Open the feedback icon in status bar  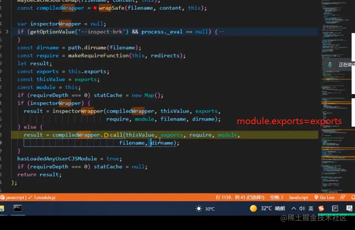pyautogui.click(x=343, y=197)
